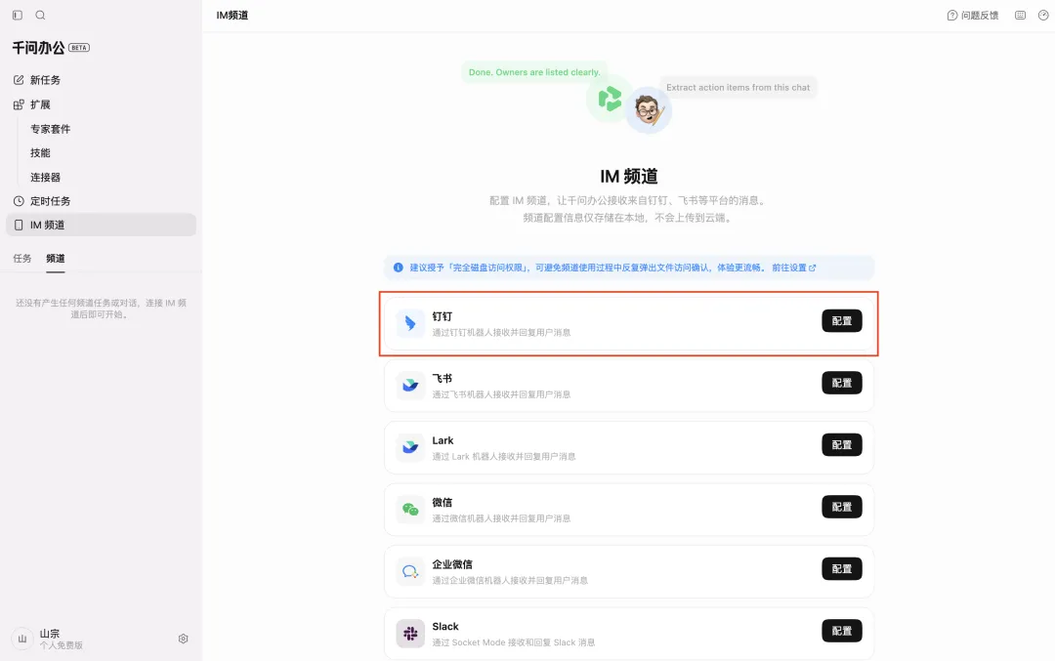The image size is (1055, 661).
Task: Click 问题反馈 text in top bar
Action: [x=980, y=16]
